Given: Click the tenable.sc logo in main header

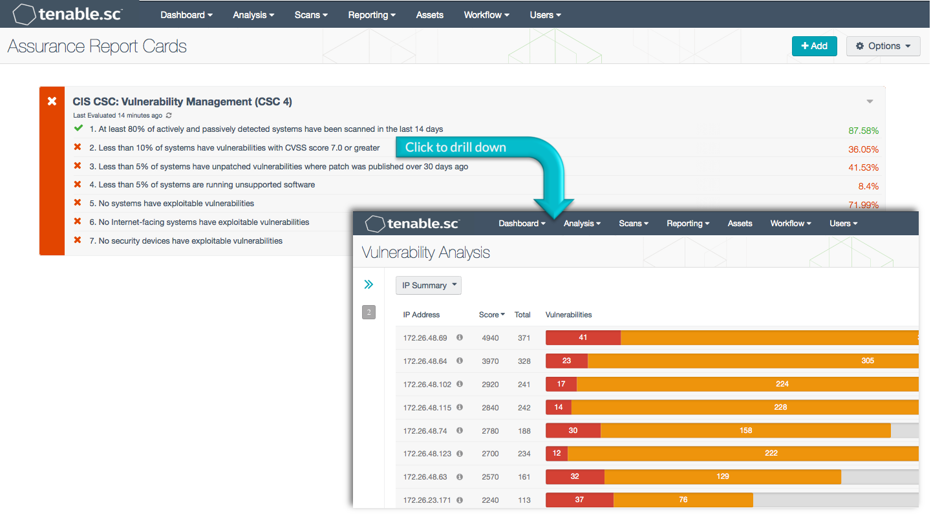Looking at the screenshot, I should pos(67,14).
